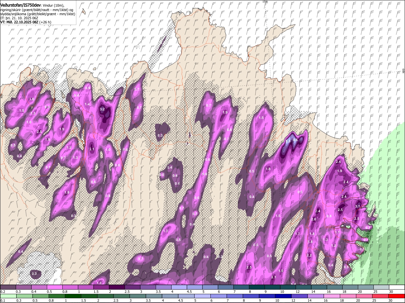Click the "15W" longitude label
Image resolution: width=405 pixels, height=303 pixels.
(x=265, y=2)
